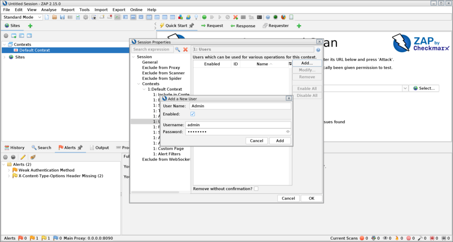Click the help icon beside 1: Users heading

318,50
